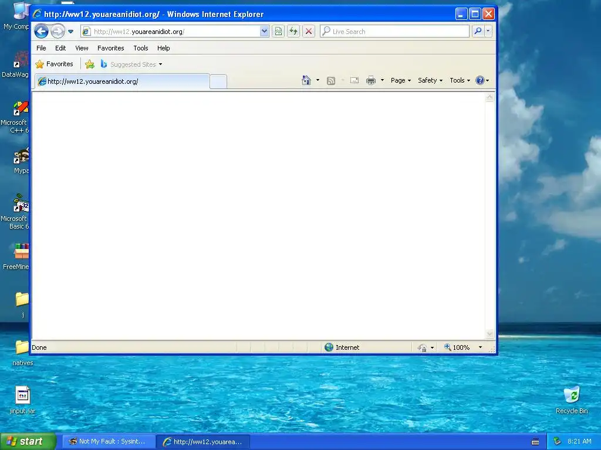Open the Tools menu in menu bar
The width and height of the screenshot is (601, 450).
click(141, 48)
